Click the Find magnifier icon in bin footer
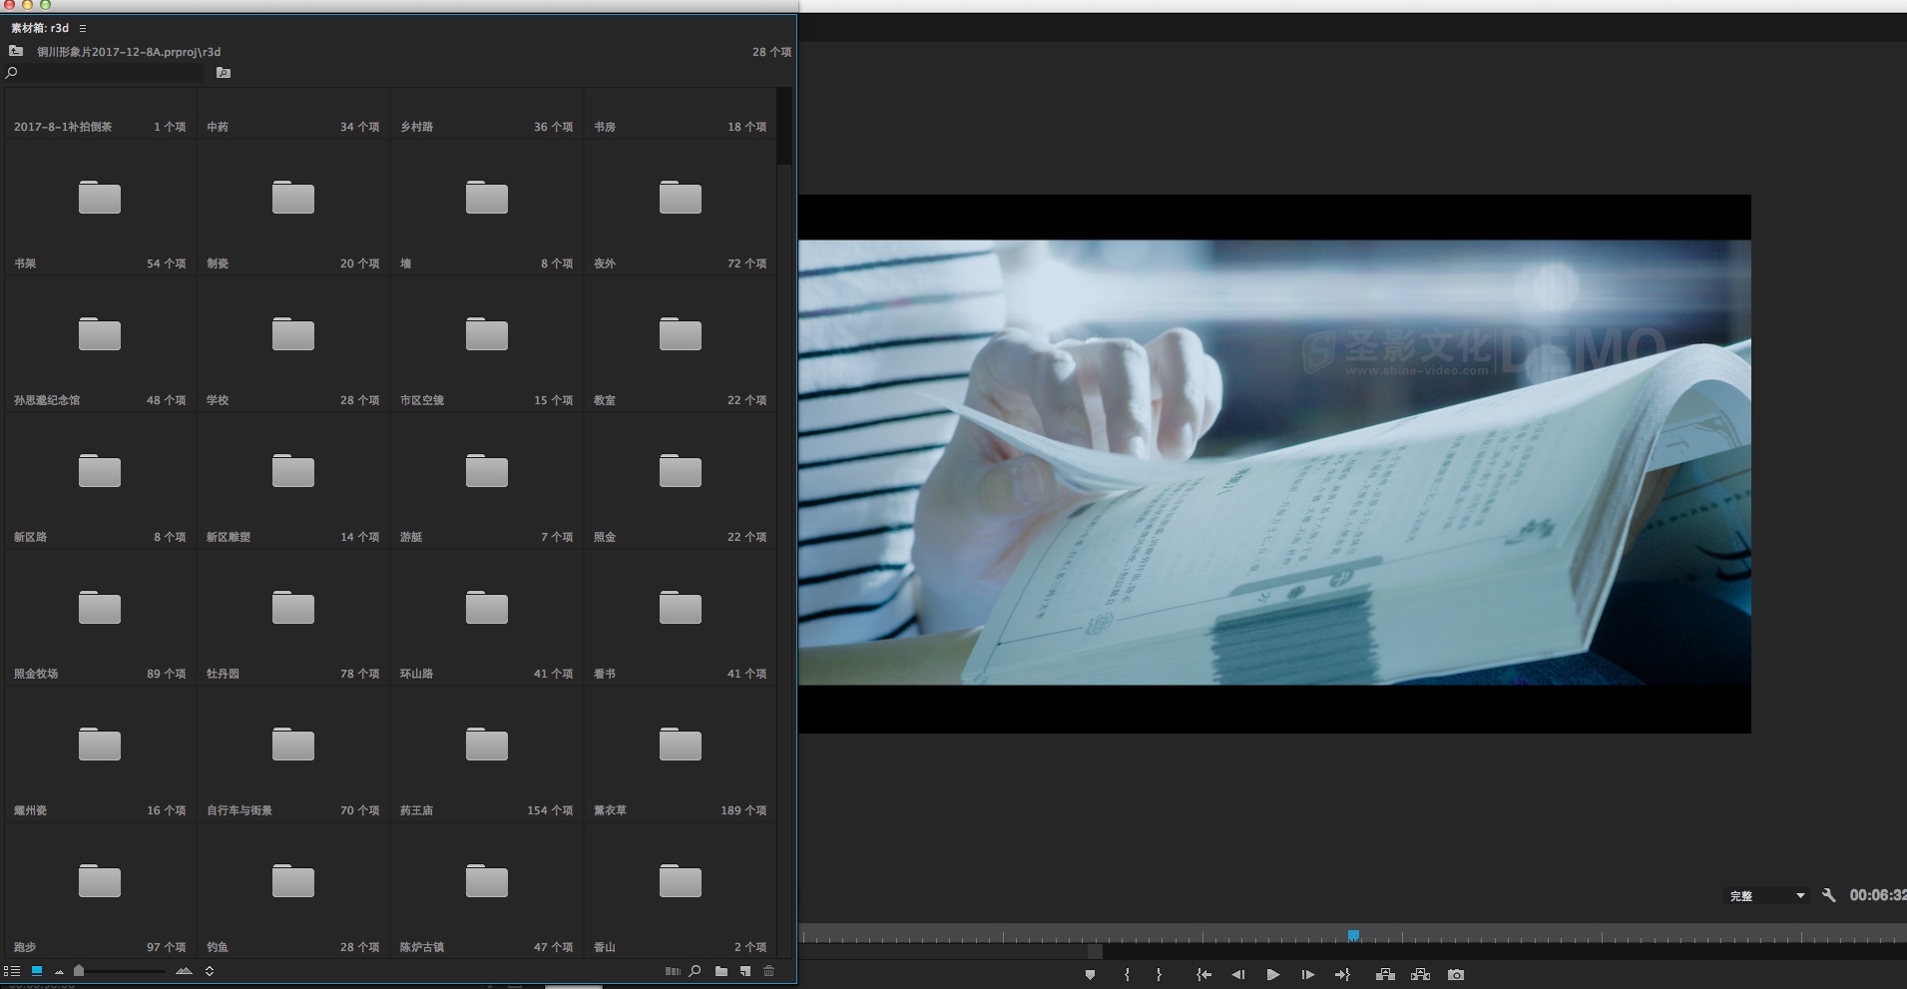Screen dimensions: 1907x989 pos(696,971)
